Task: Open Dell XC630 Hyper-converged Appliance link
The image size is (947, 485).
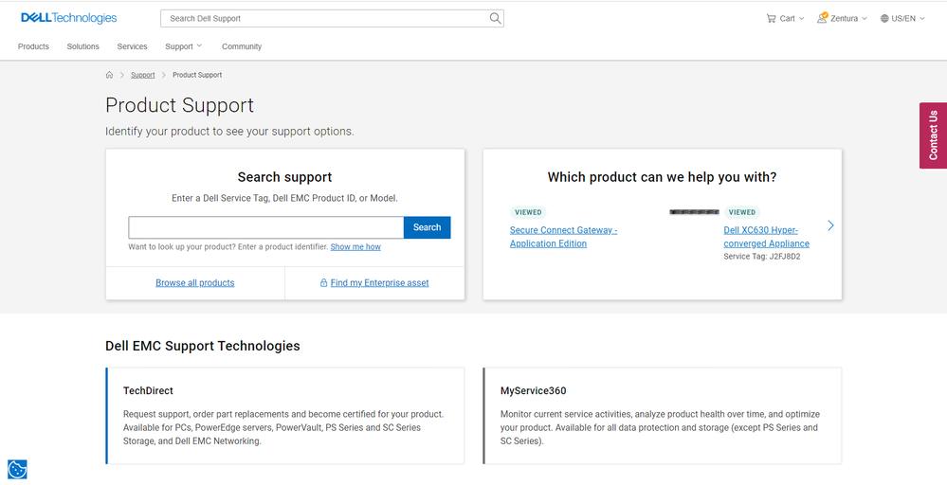Action: 767,237
